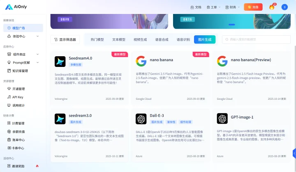Open the 工单 dropdown

[x=213, y=7]
